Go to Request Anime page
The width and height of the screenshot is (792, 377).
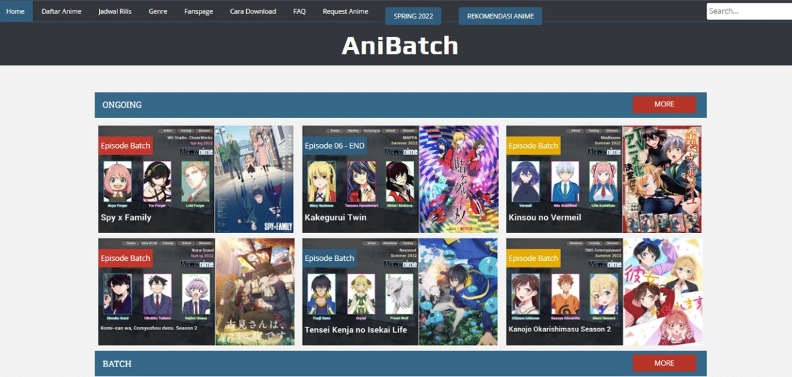(345, 11)
